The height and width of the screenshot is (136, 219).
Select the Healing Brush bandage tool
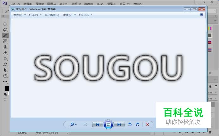[5, 41]
